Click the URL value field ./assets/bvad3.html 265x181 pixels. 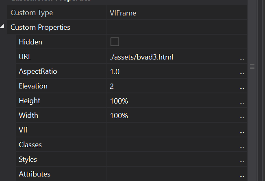point(141,57)
